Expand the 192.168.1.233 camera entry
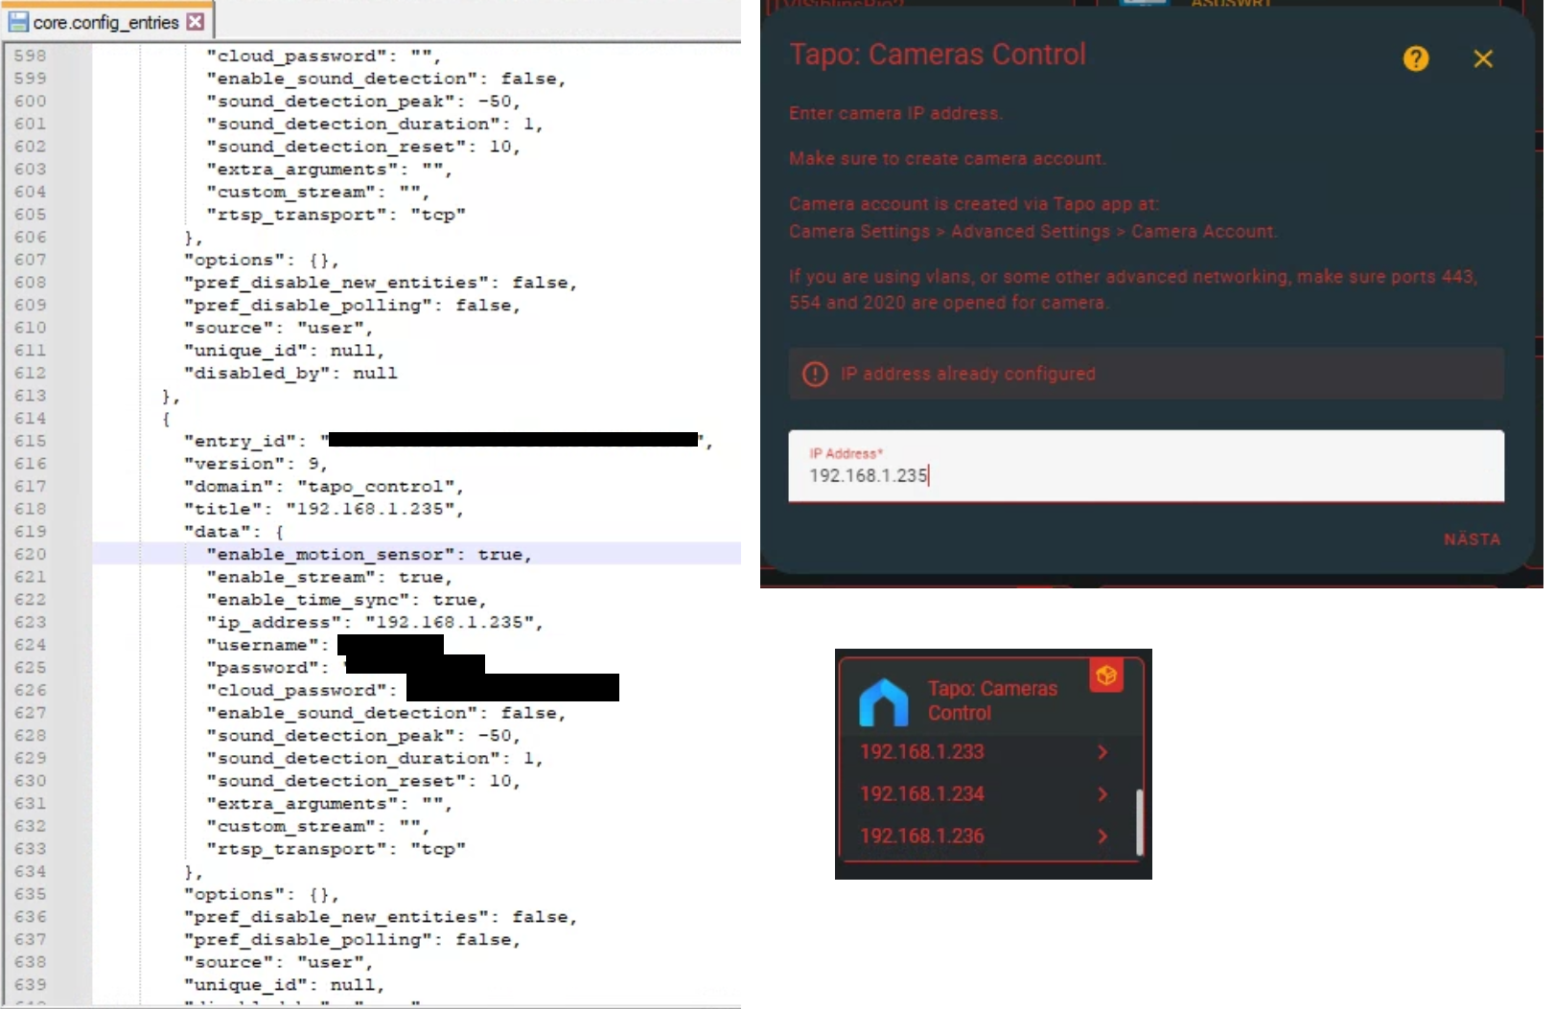 tap(1102, 752)
